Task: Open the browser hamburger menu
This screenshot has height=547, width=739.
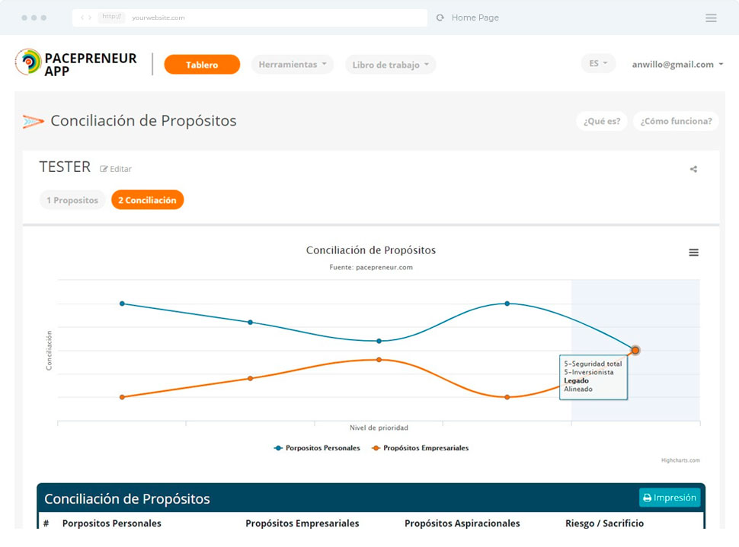Action: 711,18
